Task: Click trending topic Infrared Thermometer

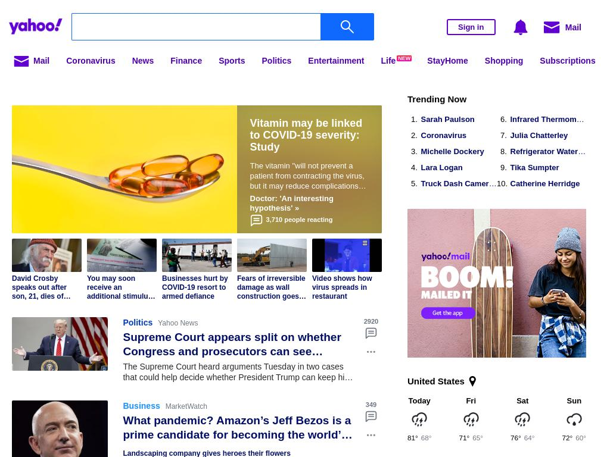Action: pyautogui.click(x=547, y=119)
